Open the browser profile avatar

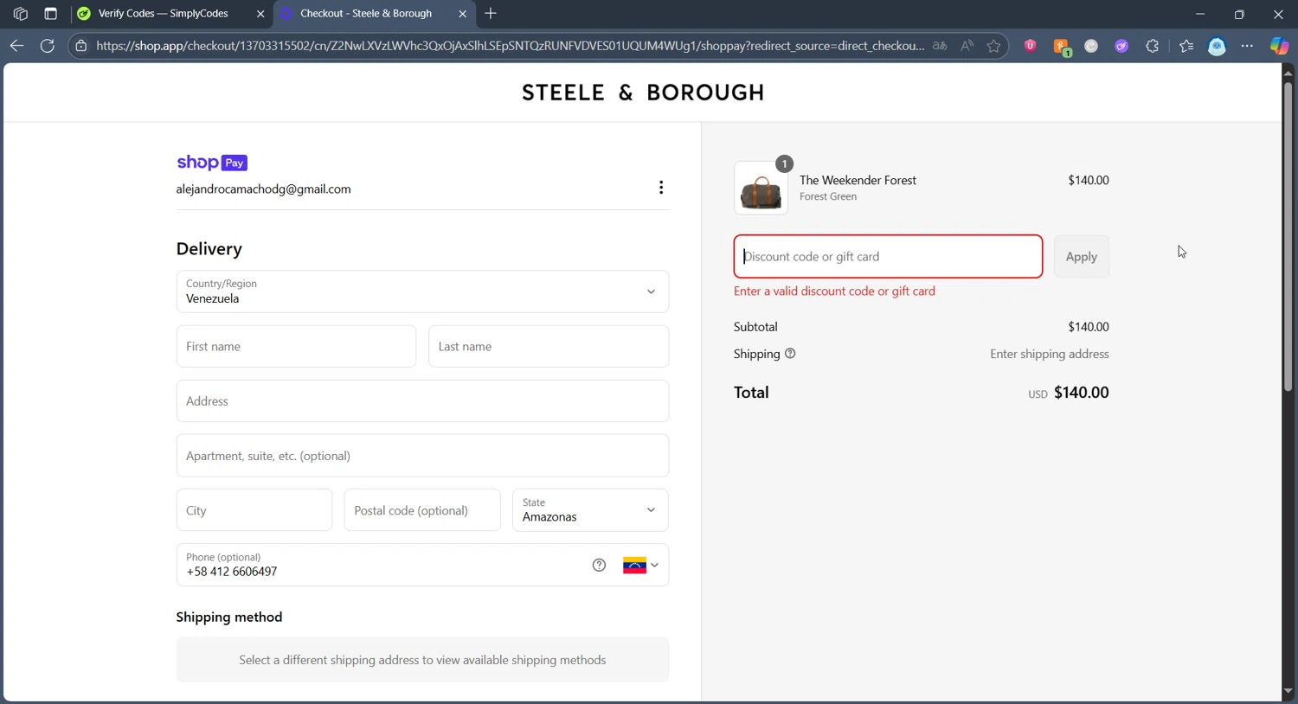pos(1217,47)
